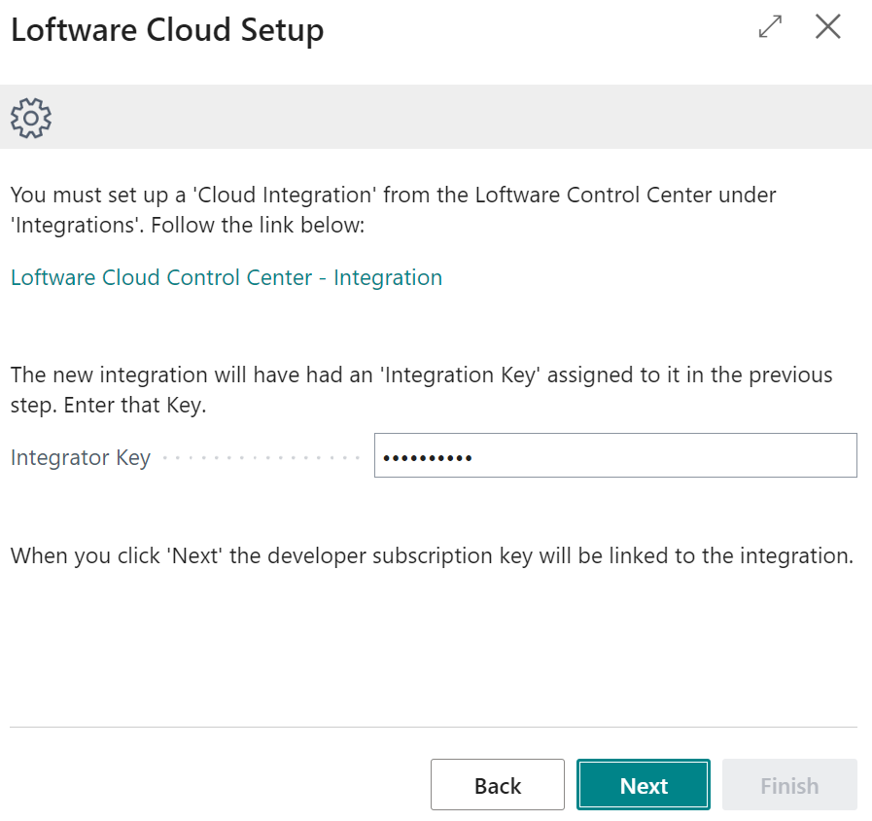Click the Integrator Key field label

pos(80,456)
